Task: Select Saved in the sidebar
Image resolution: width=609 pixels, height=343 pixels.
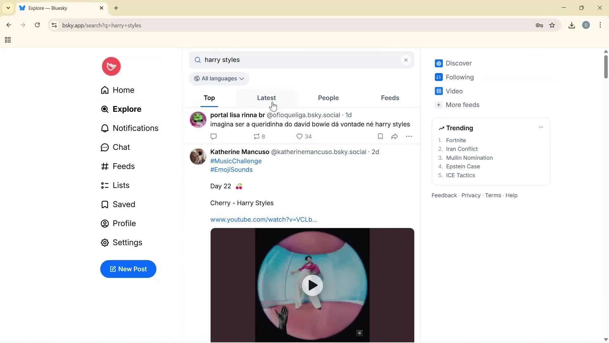Action: click(124, 204)
